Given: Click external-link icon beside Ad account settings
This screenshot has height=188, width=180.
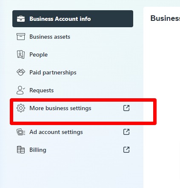Looking at the screenshot, I should pyautogui.click(x=126, y=132).
